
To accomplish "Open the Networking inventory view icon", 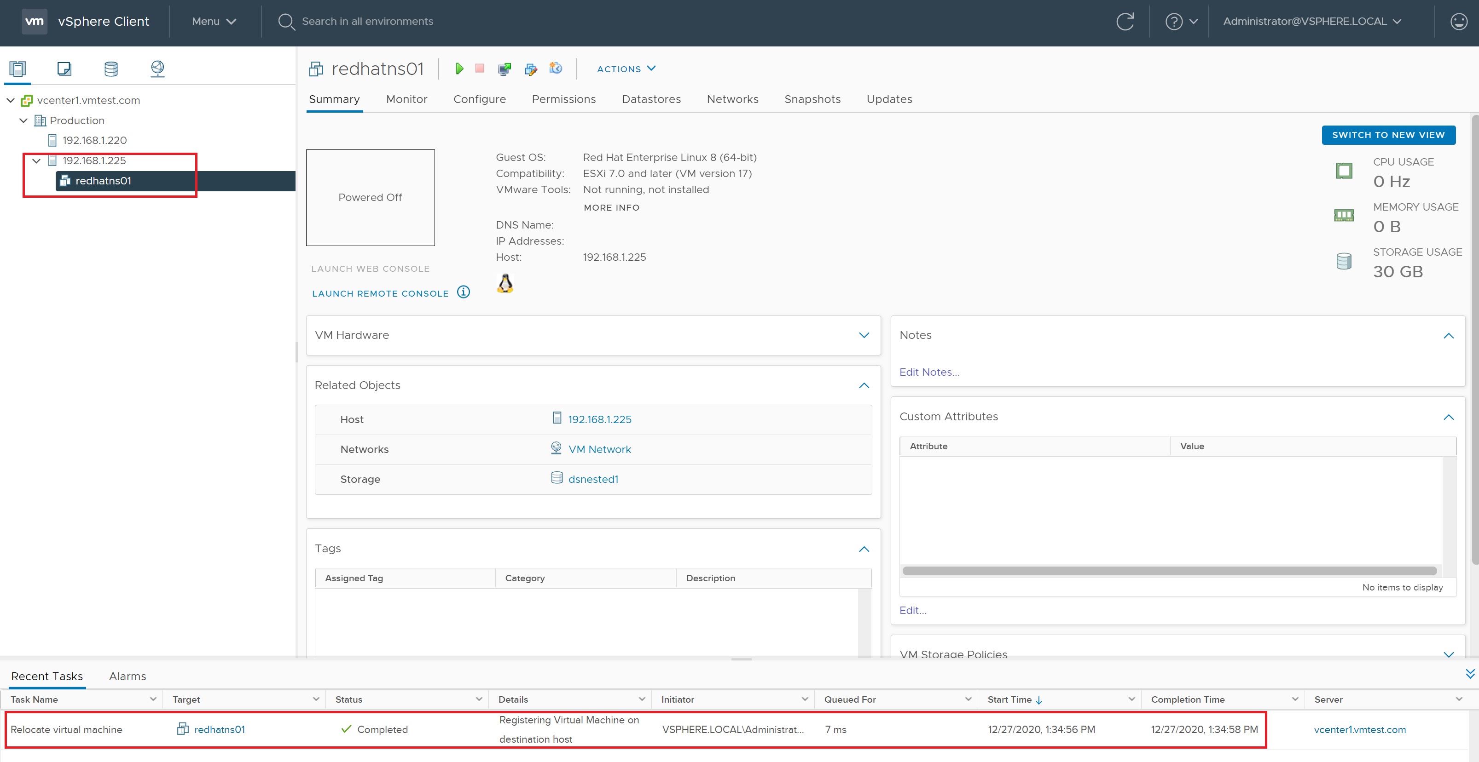I will coord(157,69).
